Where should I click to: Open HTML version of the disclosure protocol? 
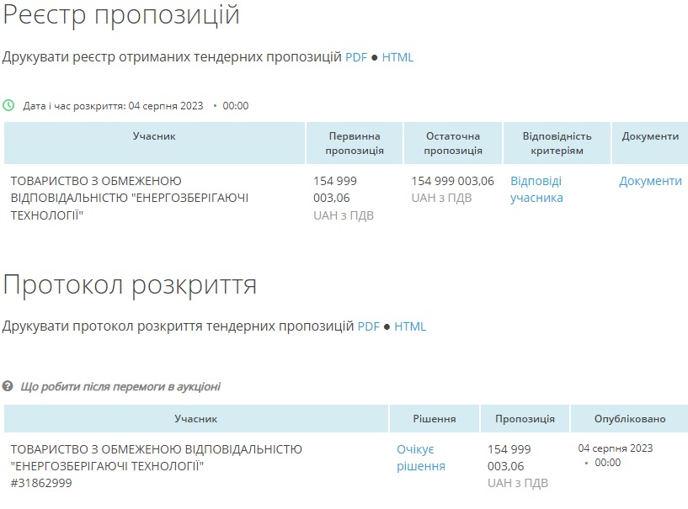pyautogui.click(x=410, y=326)
